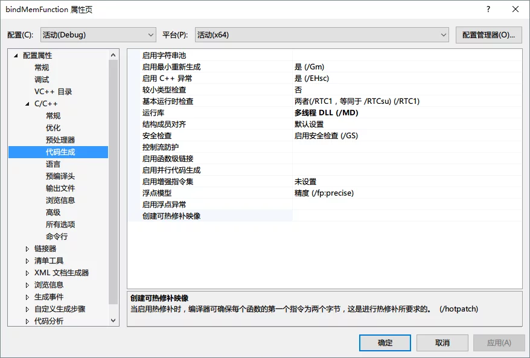Select the 运行库 property row
This screenshot has width=530, height=358.
point(153,113)
